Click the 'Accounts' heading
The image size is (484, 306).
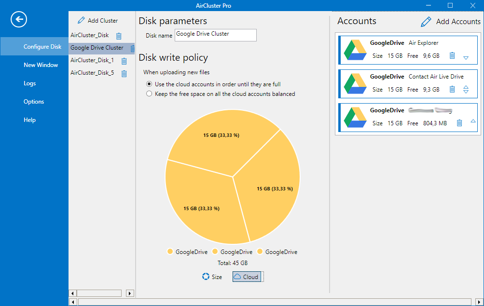tap(357, 21)
